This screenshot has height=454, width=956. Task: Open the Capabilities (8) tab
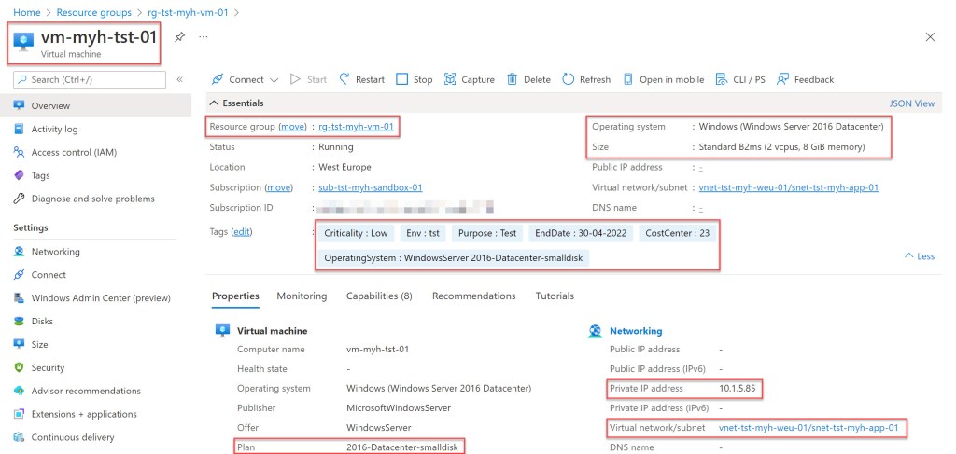[x=379, y=296]
